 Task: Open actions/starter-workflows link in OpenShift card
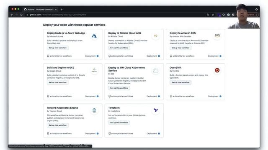[x=183, y=96]
